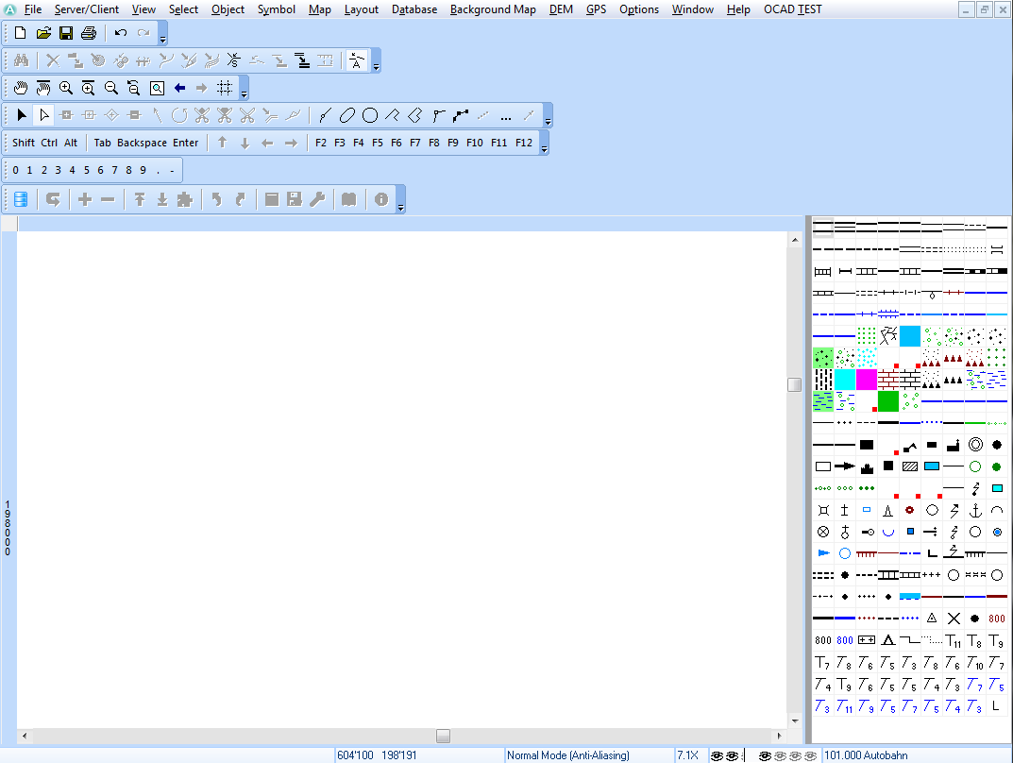Expand the standard file toolbar options arrow
Image resolution: width=1013 pixels, height=763 pixels.
[x=162, y=34]
